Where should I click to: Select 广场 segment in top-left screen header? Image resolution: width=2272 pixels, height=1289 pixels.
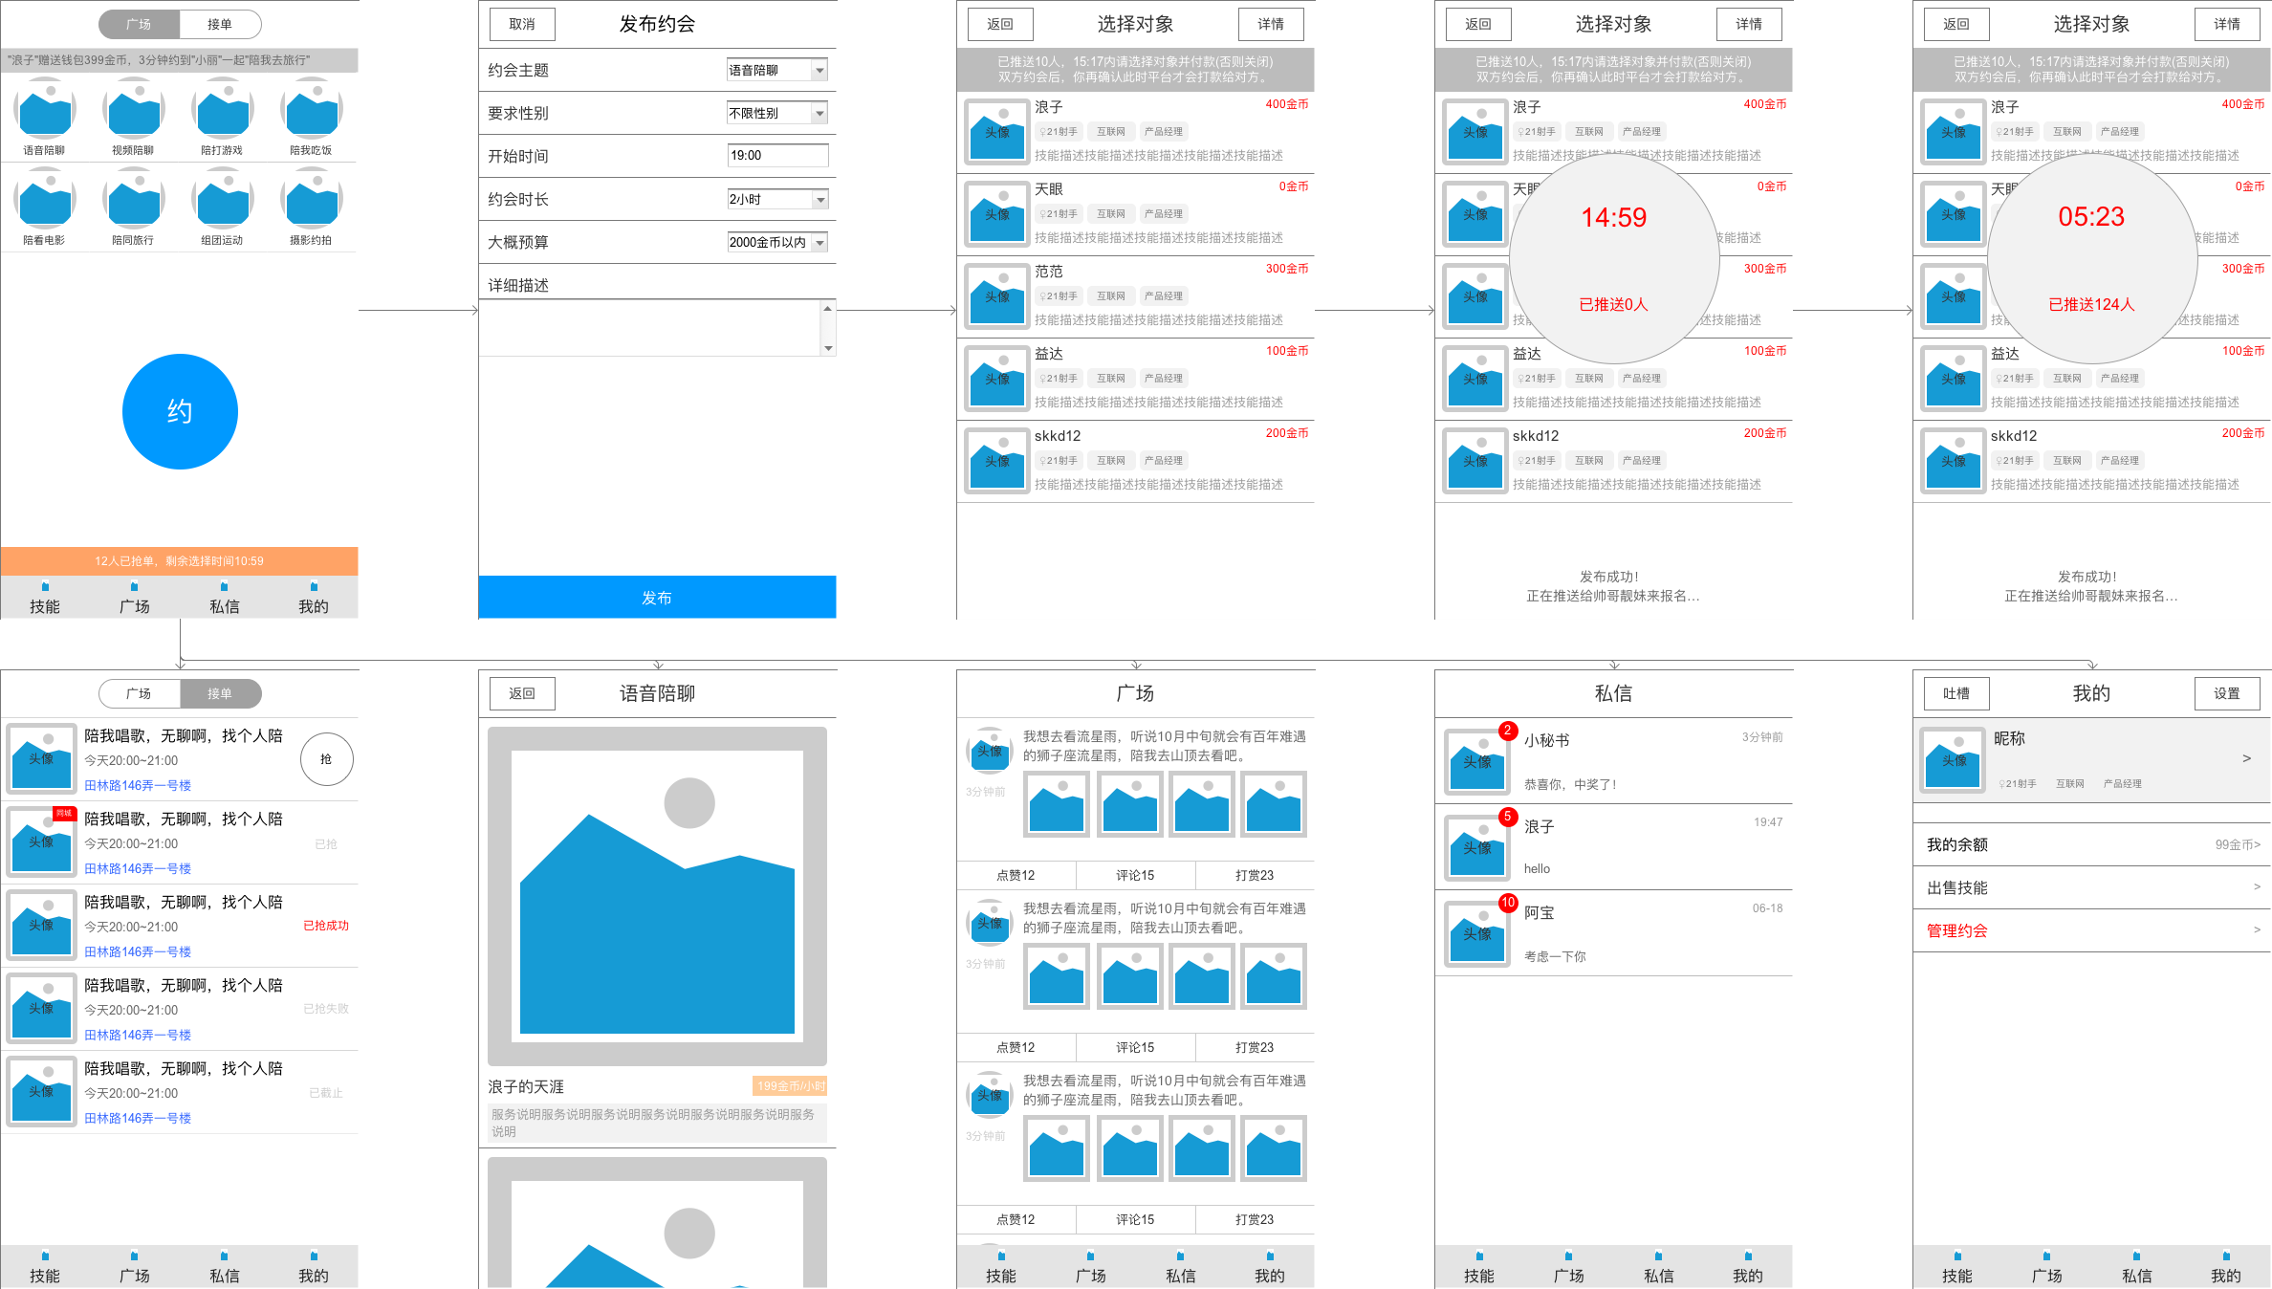tap(139, 24)
